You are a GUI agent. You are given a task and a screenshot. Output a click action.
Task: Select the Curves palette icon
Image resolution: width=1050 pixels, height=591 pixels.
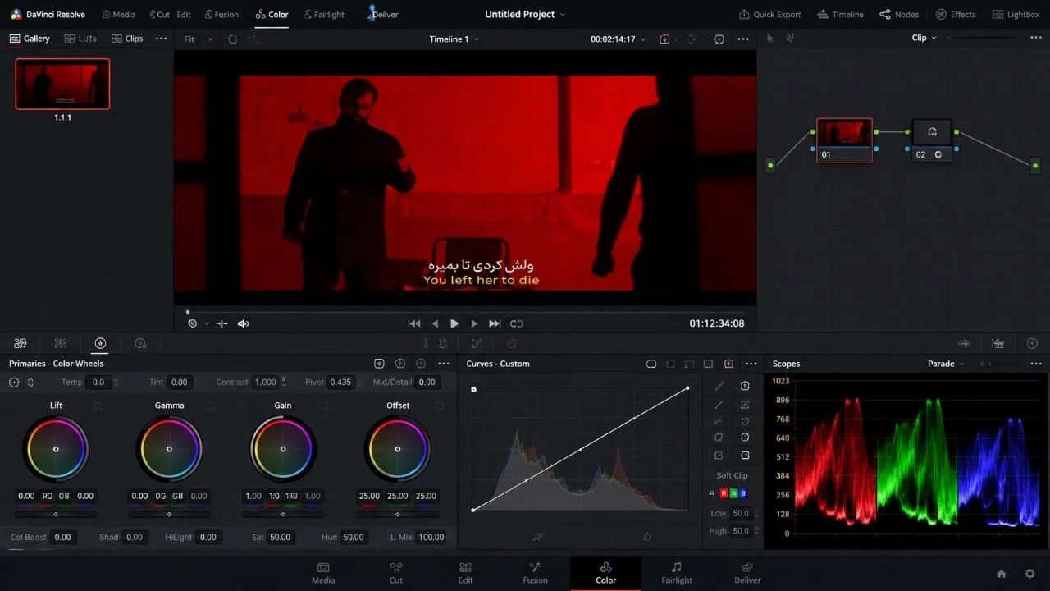click(x=476, y=343)
